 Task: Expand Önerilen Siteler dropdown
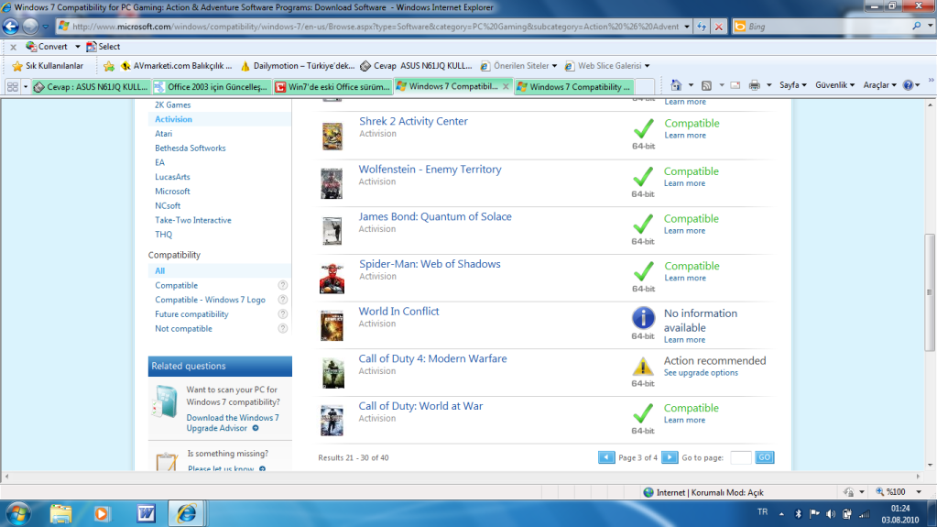click(x=554, y=66)
